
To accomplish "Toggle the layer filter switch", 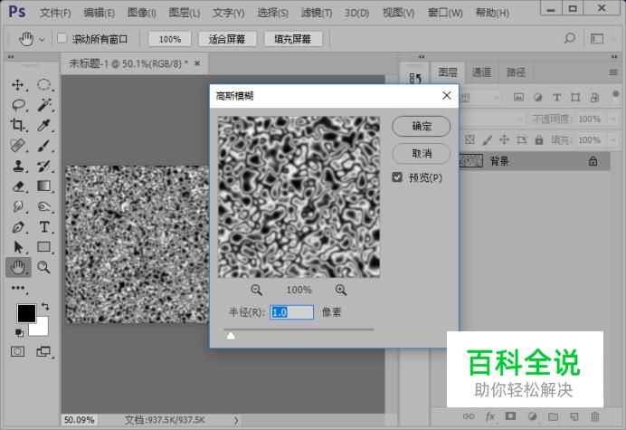I will point(616,95).
